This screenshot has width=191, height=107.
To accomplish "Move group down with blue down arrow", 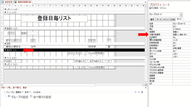I will coord(138,92).
